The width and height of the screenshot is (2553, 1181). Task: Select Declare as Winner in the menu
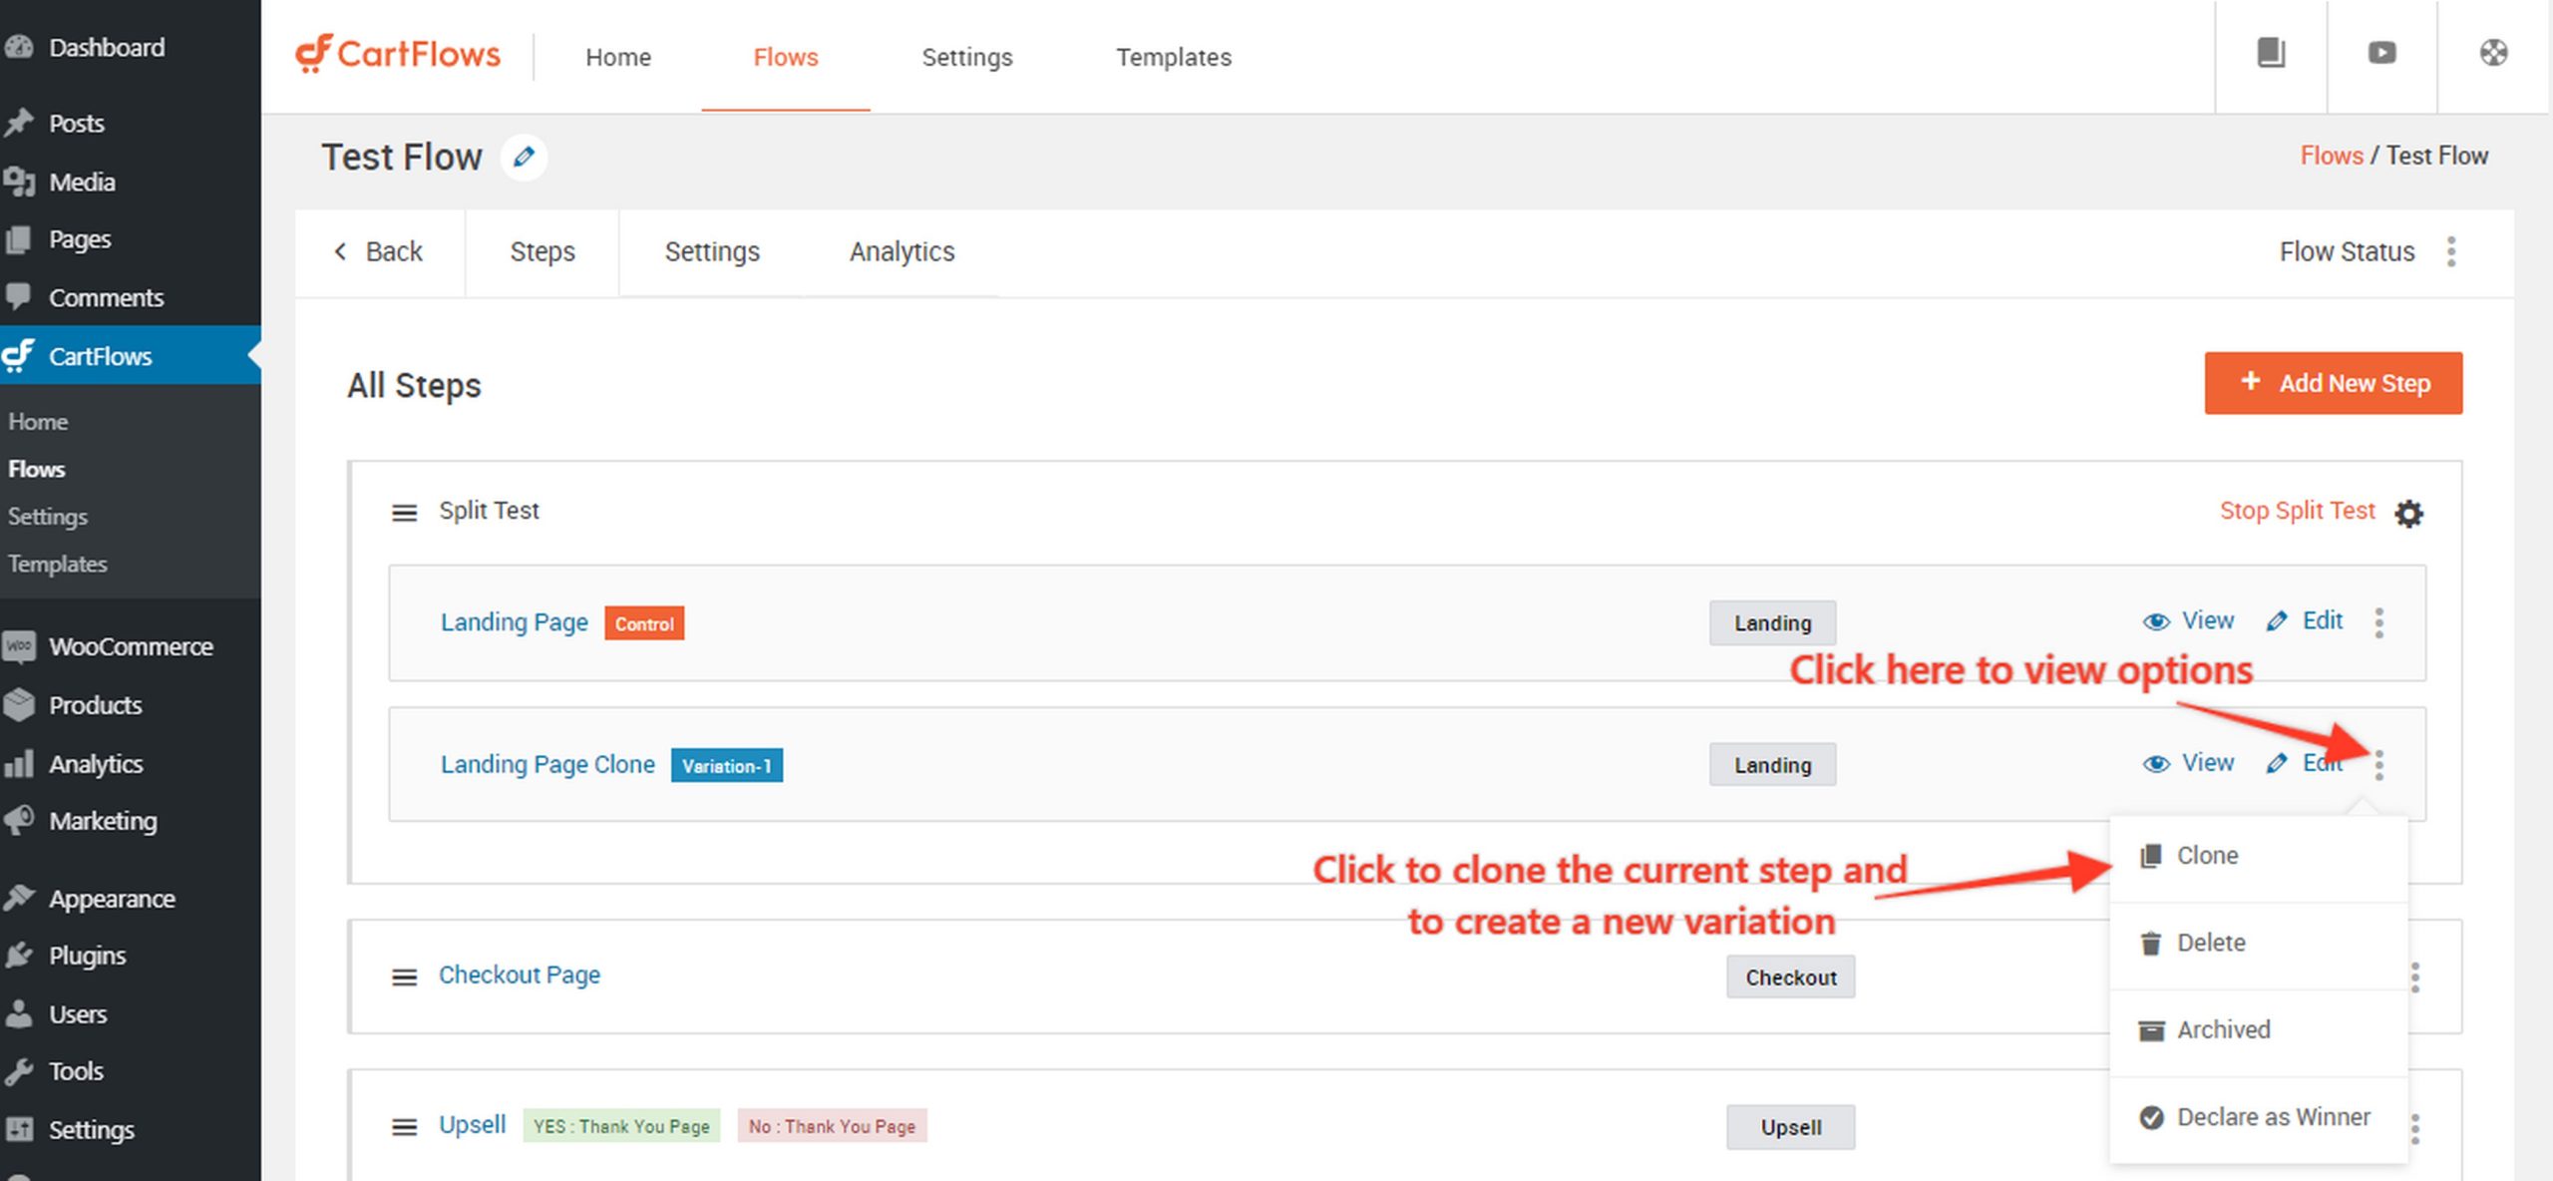tap(2273, 1117)
